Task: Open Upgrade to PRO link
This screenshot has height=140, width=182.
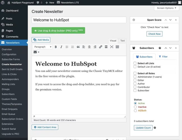Action: click(x=10, y=134)
